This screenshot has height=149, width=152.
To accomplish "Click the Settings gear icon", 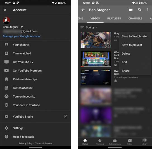I will tap(6, 128).
